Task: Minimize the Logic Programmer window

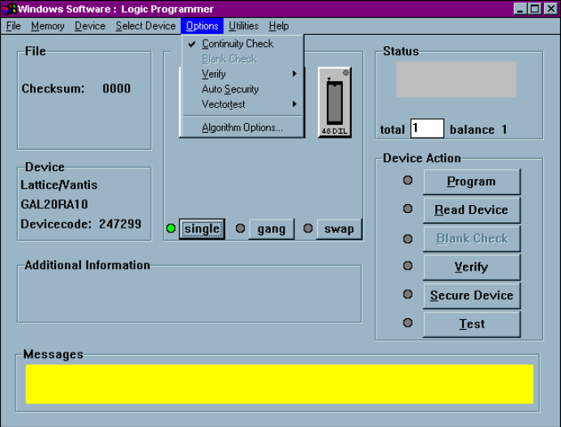Action: (x=520, y=9)
